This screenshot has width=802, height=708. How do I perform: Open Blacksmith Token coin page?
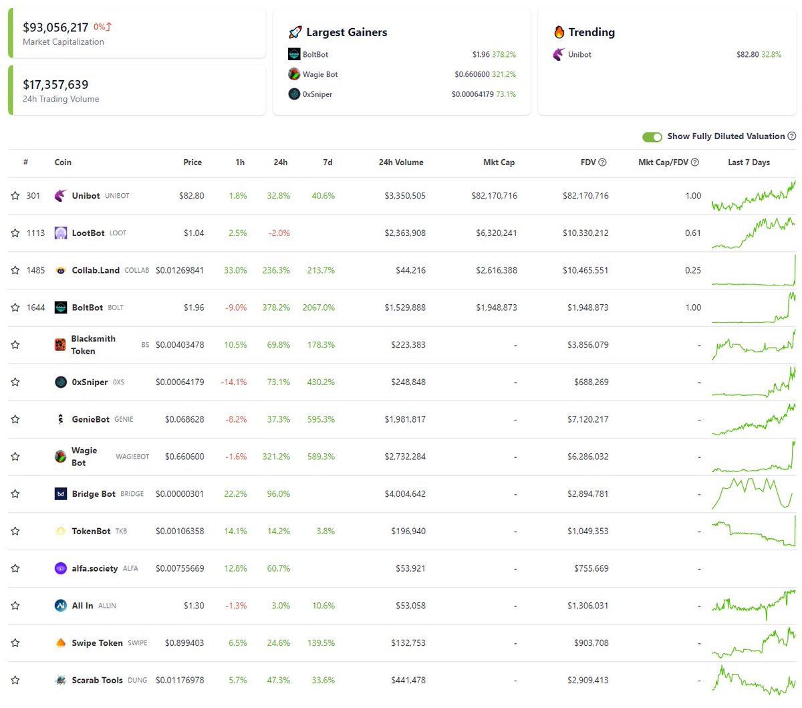(x=93, y=345)
